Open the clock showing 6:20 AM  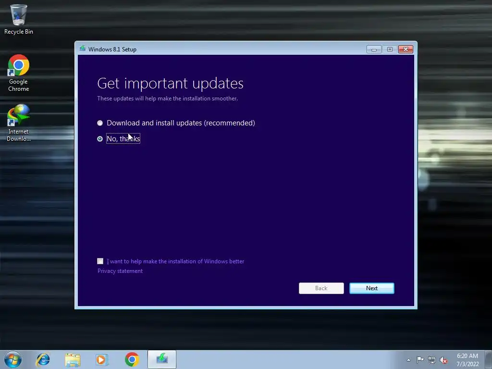[467, 359]
